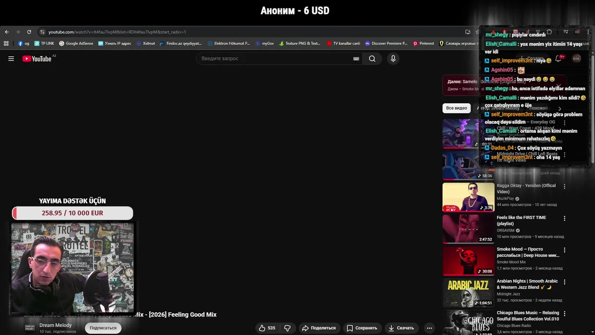Open the on-screen keyboard icon in search

(356, 59)
